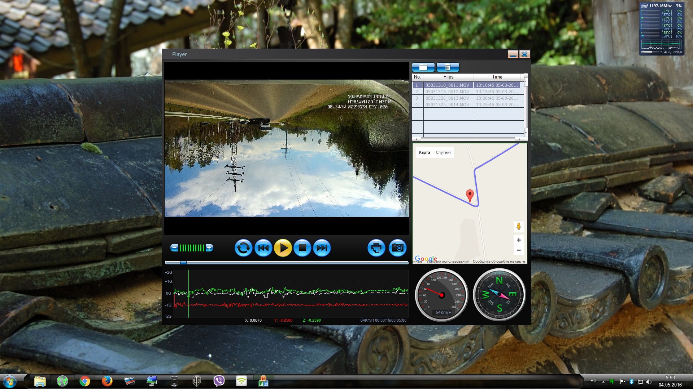The image size is (693, 389).
Task: Zoom in on the Google map
Action: pos(519,240)
